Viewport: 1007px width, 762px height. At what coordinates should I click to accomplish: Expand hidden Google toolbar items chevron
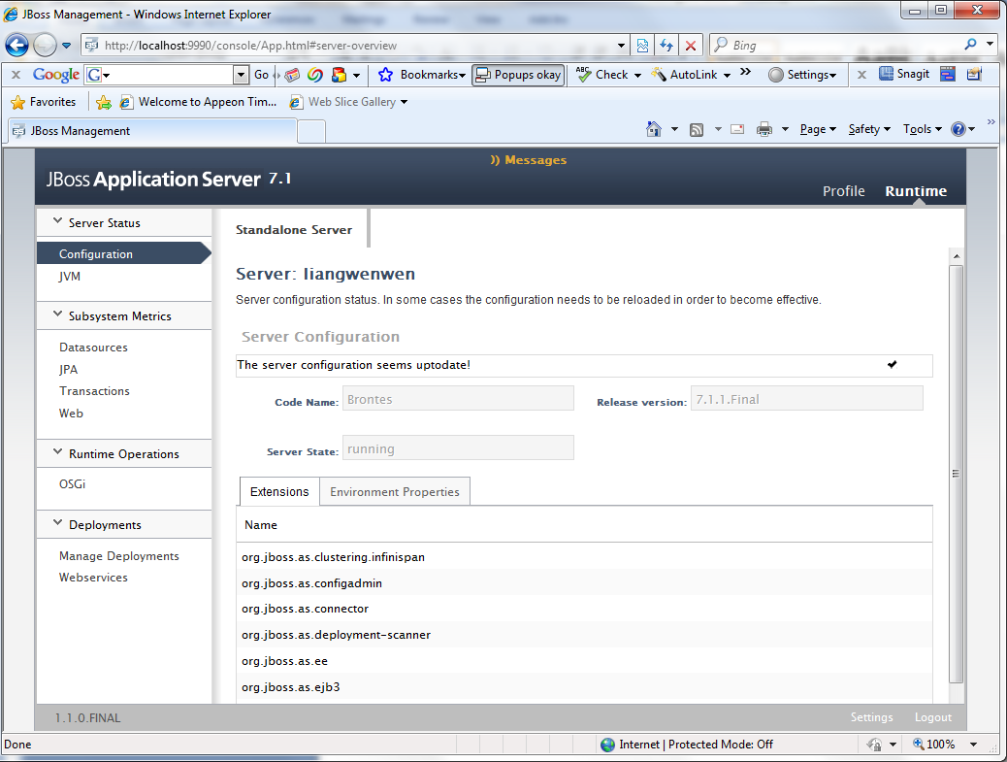(745, 72)
